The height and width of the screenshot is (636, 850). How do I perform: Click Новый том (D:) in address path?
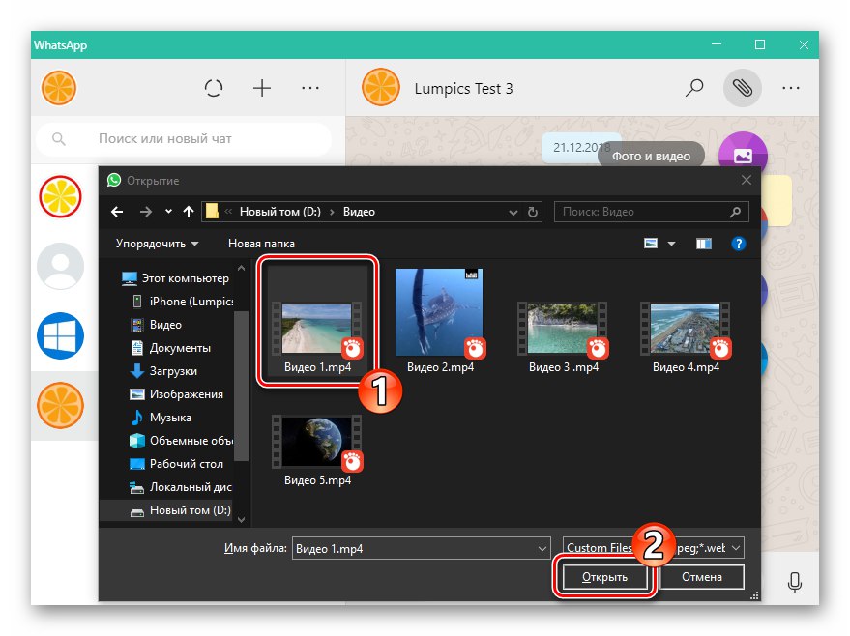click(x=280, y=212)
